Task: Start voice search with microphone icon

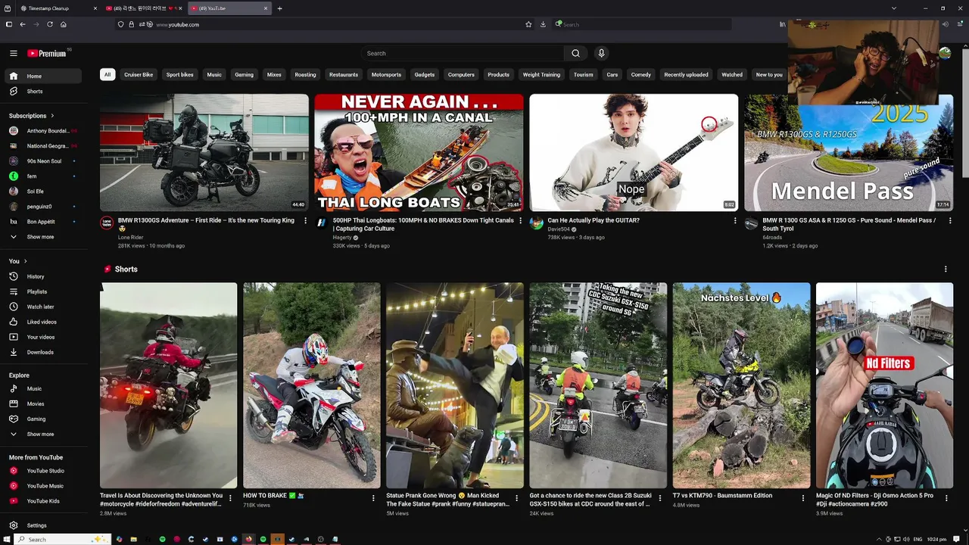Action: 601,53
